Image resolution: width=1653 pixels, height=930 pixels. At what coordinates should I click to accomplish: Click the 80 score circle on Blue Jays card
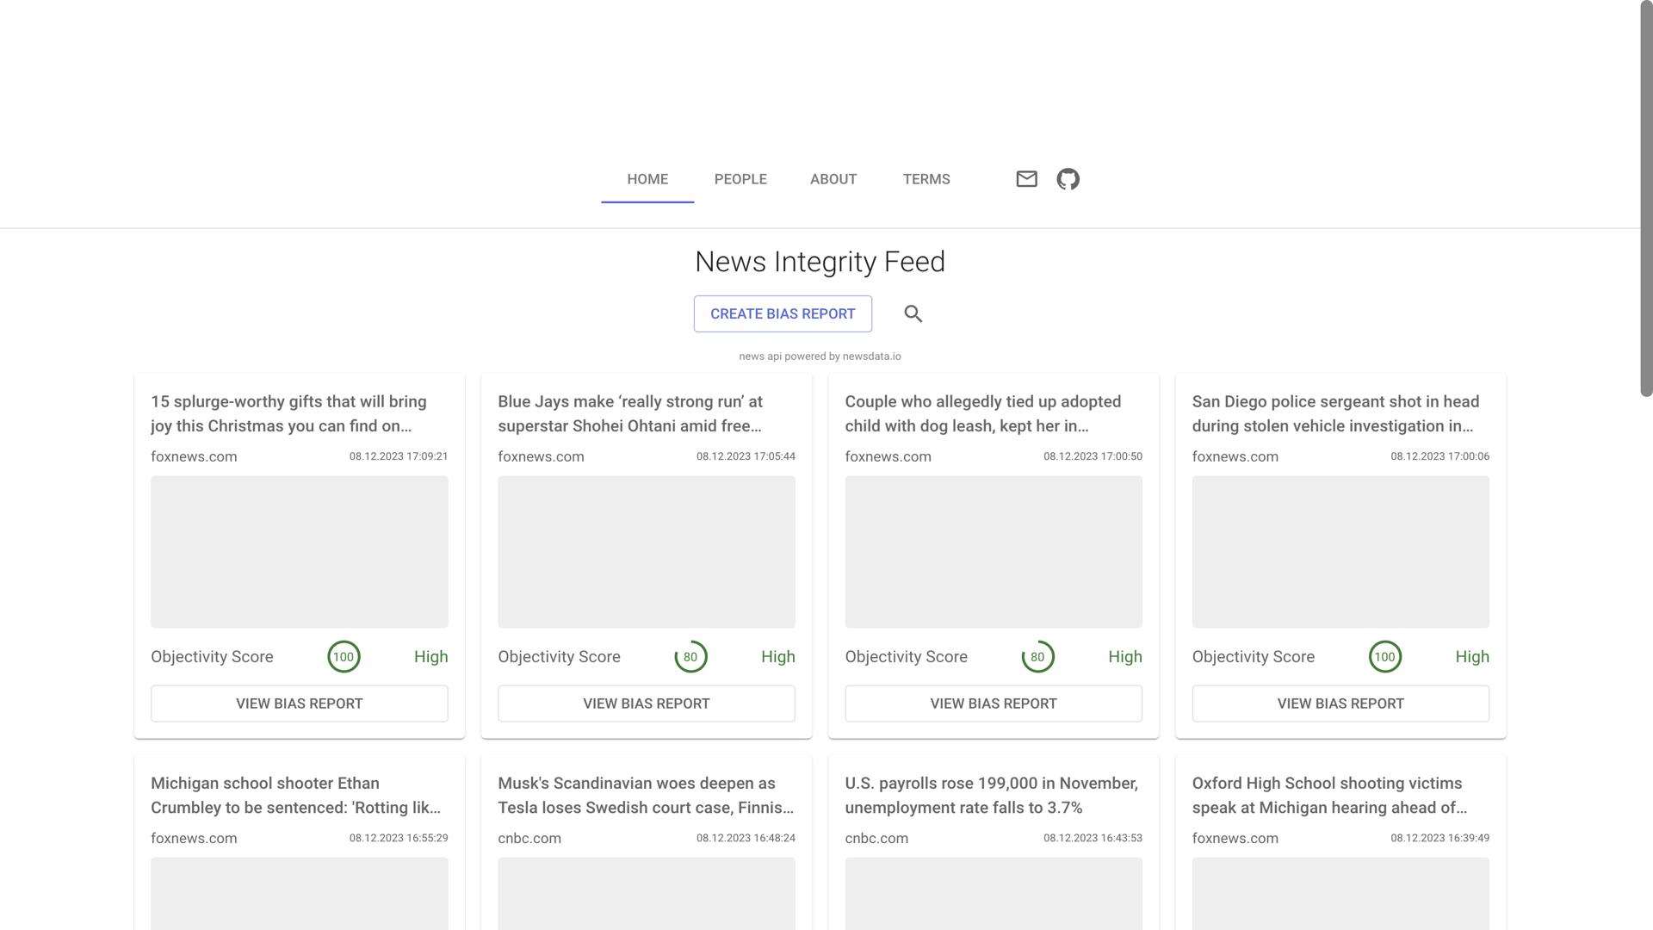[x=690, y=657]
